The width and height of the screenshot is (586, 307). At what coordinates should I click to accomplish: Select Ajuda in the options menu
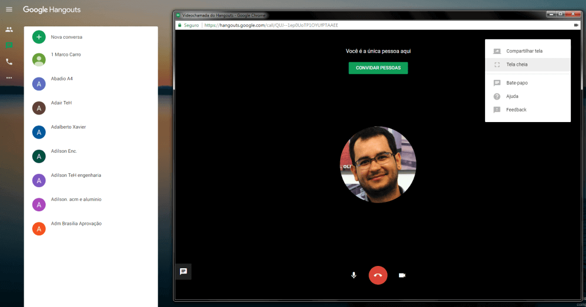tap(512, 96)
